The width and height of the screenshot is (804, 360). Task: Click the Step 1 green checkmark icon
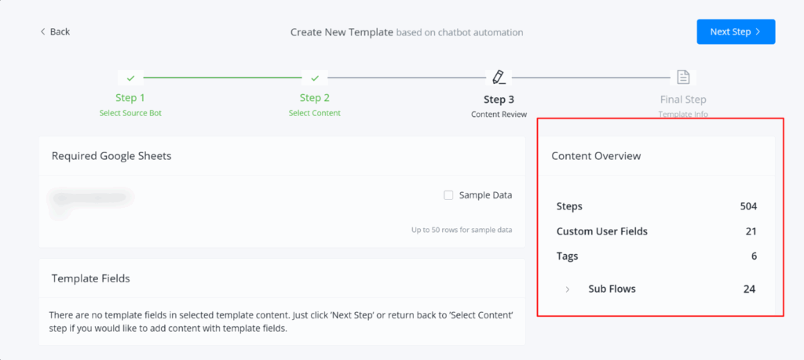(130, 78)
